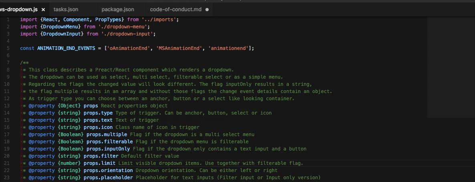The width and height of the screenshot is (475, 182).
Task: Click the unsaved dot on code-of-conduct.md tab
Action: [x=207, y=9]
